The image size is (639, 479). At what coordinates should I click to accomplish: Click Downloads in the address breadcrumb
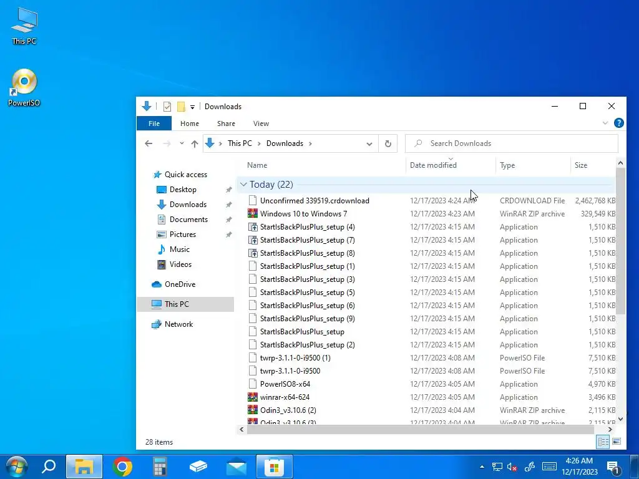[x=285, y=143]
